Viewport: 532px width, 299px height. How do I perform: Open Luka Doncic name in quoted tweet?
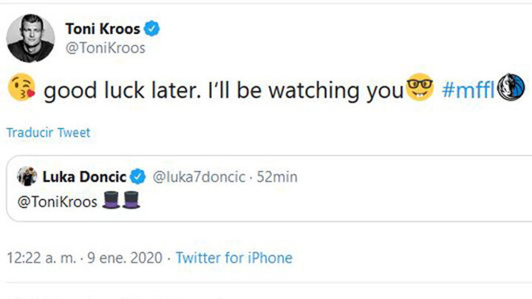(x=84, y=177)
